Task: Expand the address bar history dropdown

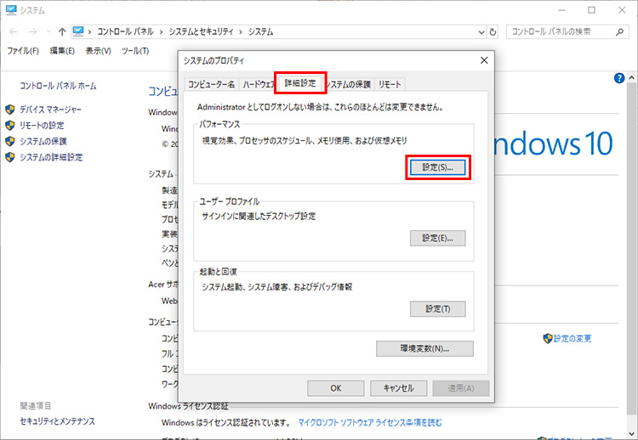Action: pos(481,31)
